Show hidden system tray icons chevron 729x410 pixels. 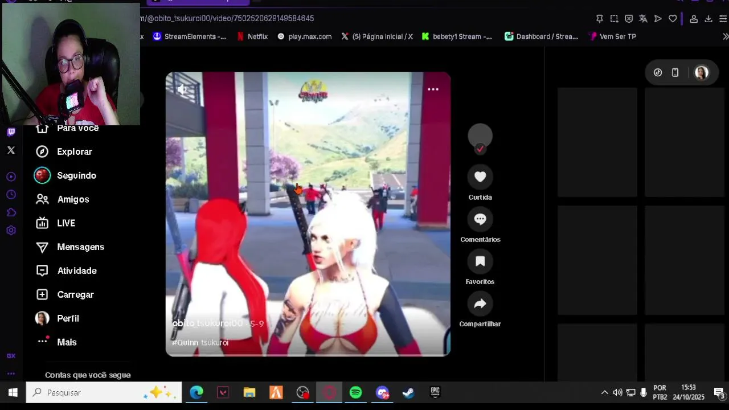(604, 393)
